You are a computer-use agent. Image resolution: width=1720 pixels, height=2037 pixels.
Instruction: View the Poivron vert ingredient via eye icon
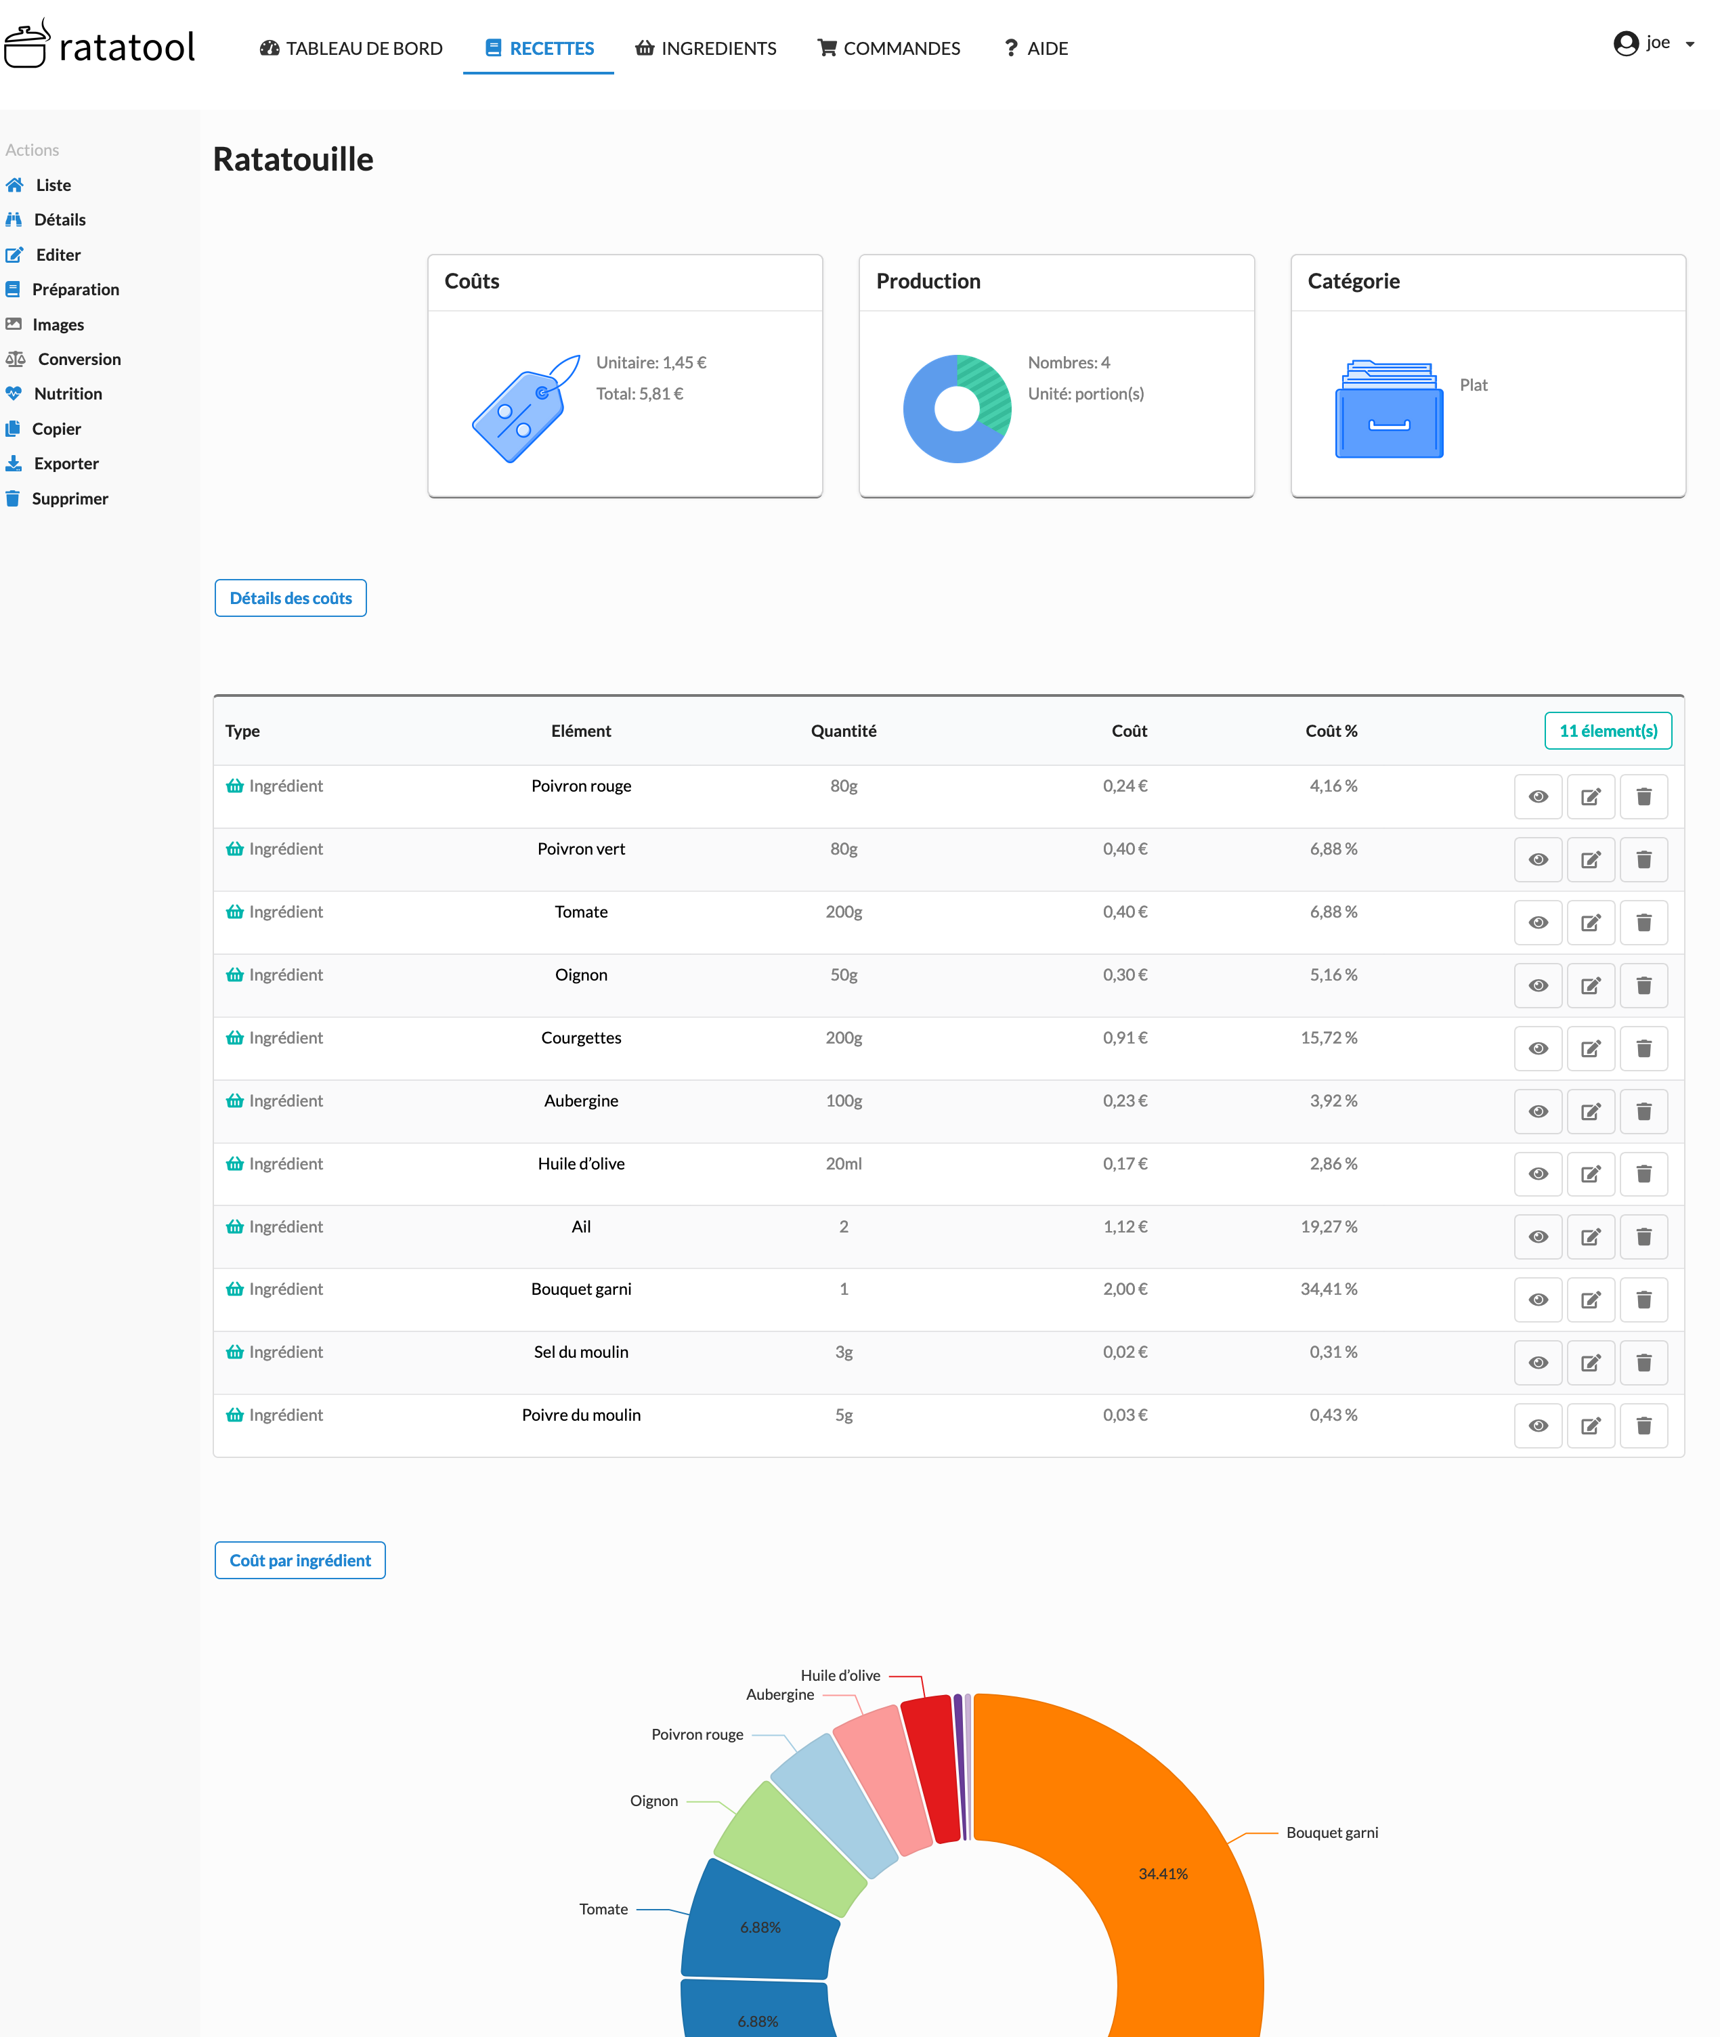tap(1538, 860)
